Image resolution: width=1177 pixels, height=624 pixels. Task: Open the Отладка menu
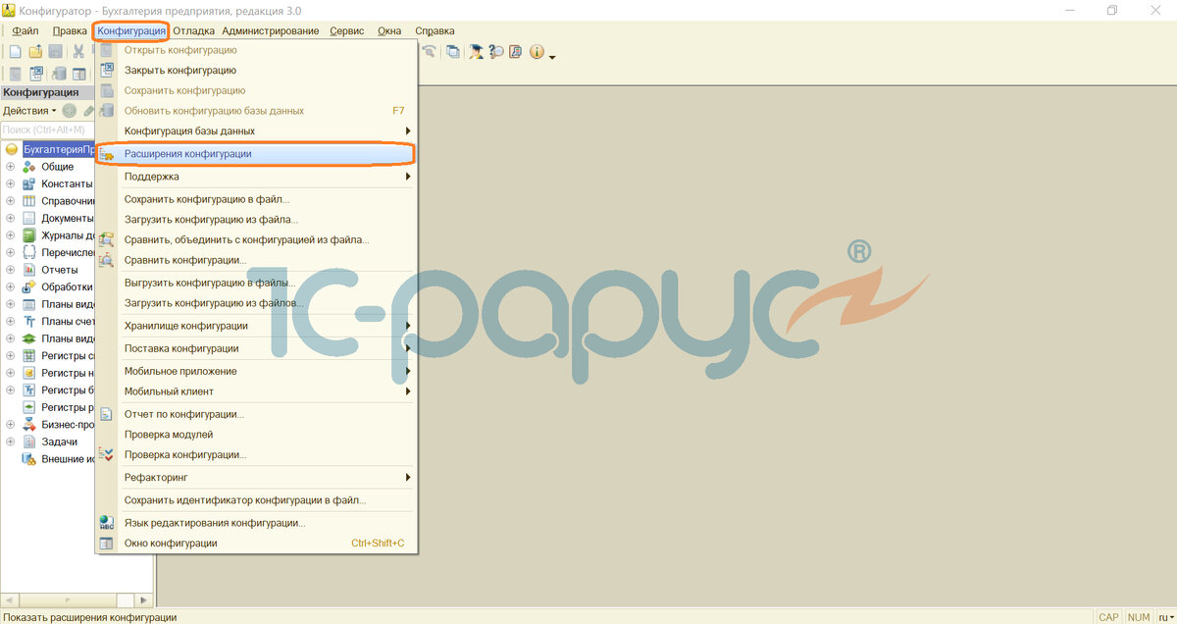(193, 30)
